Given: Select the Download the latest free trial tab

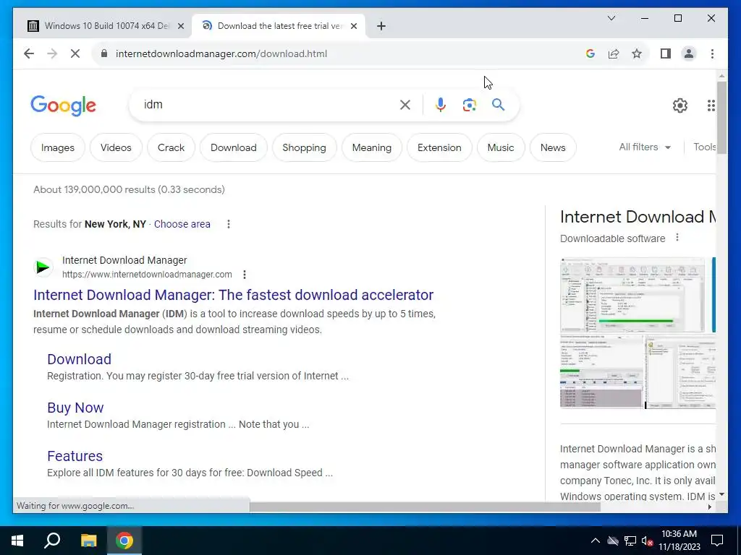Looking at the screenshot, I should (279, 26).
